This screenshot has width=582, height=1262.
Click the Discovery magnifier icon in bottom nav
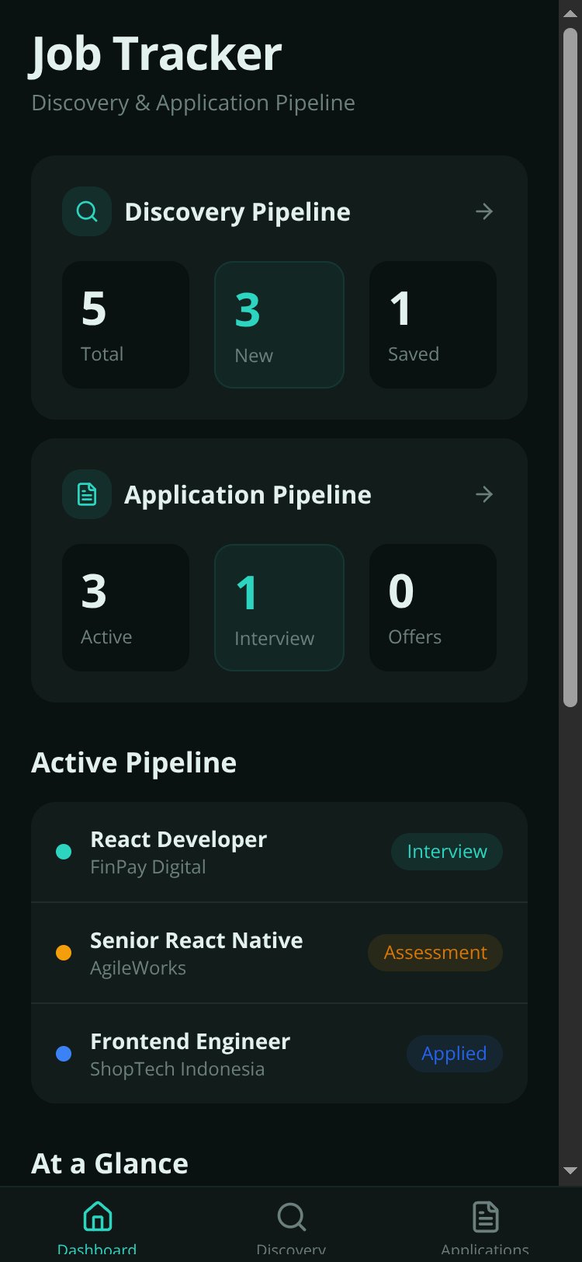coord(291,1216)
